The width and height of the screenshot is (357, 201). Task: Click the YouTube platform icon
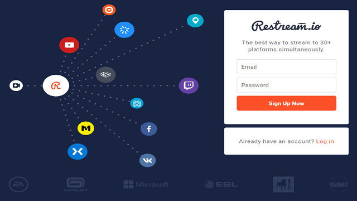tap(69, 45)
